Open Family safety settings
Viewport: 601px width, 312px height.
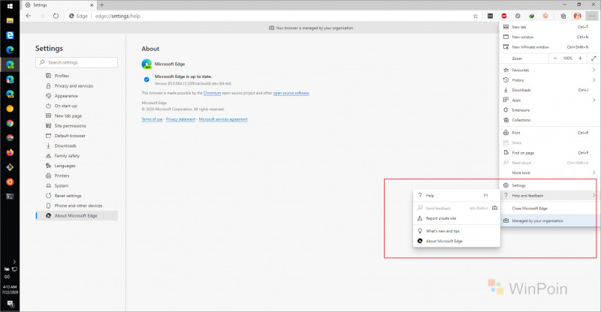77,156
